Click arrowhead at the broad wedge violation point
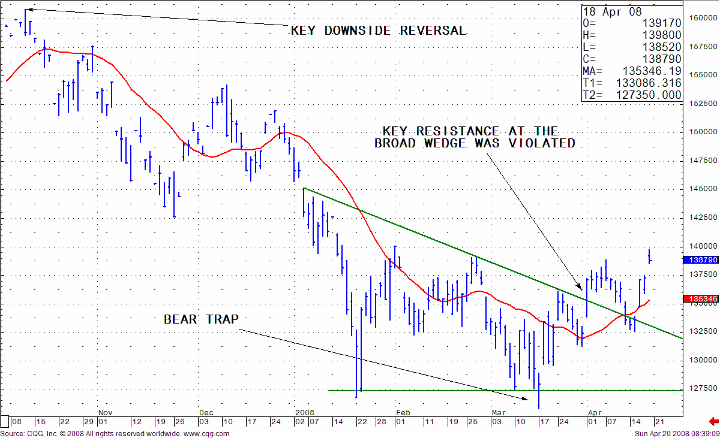 coord(580,288)
